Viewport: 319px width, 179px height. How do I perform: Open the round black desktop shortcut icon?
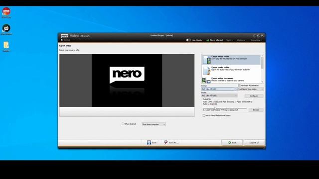pos(6,28)
